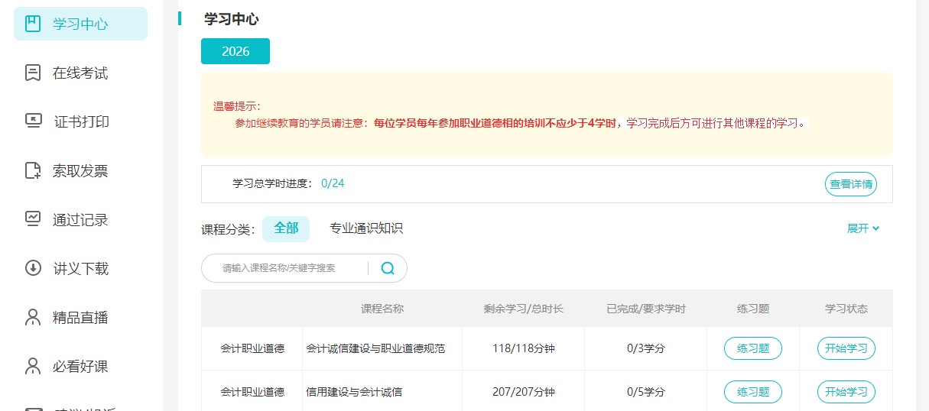
Task: Click the 0/3学分 credit cell
Action: click(646, 348)
